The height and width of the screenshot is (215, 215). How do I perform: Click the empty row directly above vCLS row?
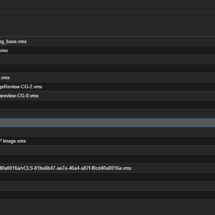tap(107, 159)
